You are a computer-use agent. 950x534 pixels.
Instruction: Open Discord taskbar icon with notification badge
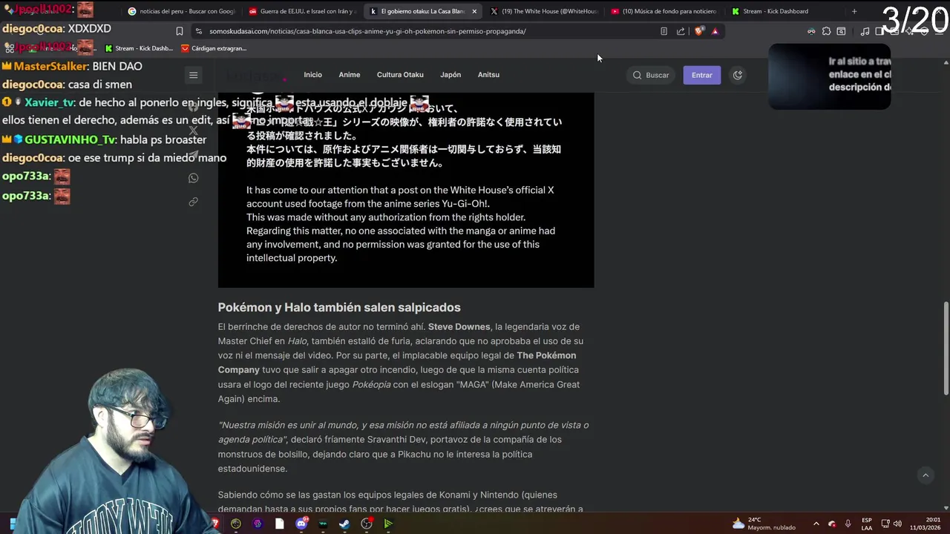(301, 524)
